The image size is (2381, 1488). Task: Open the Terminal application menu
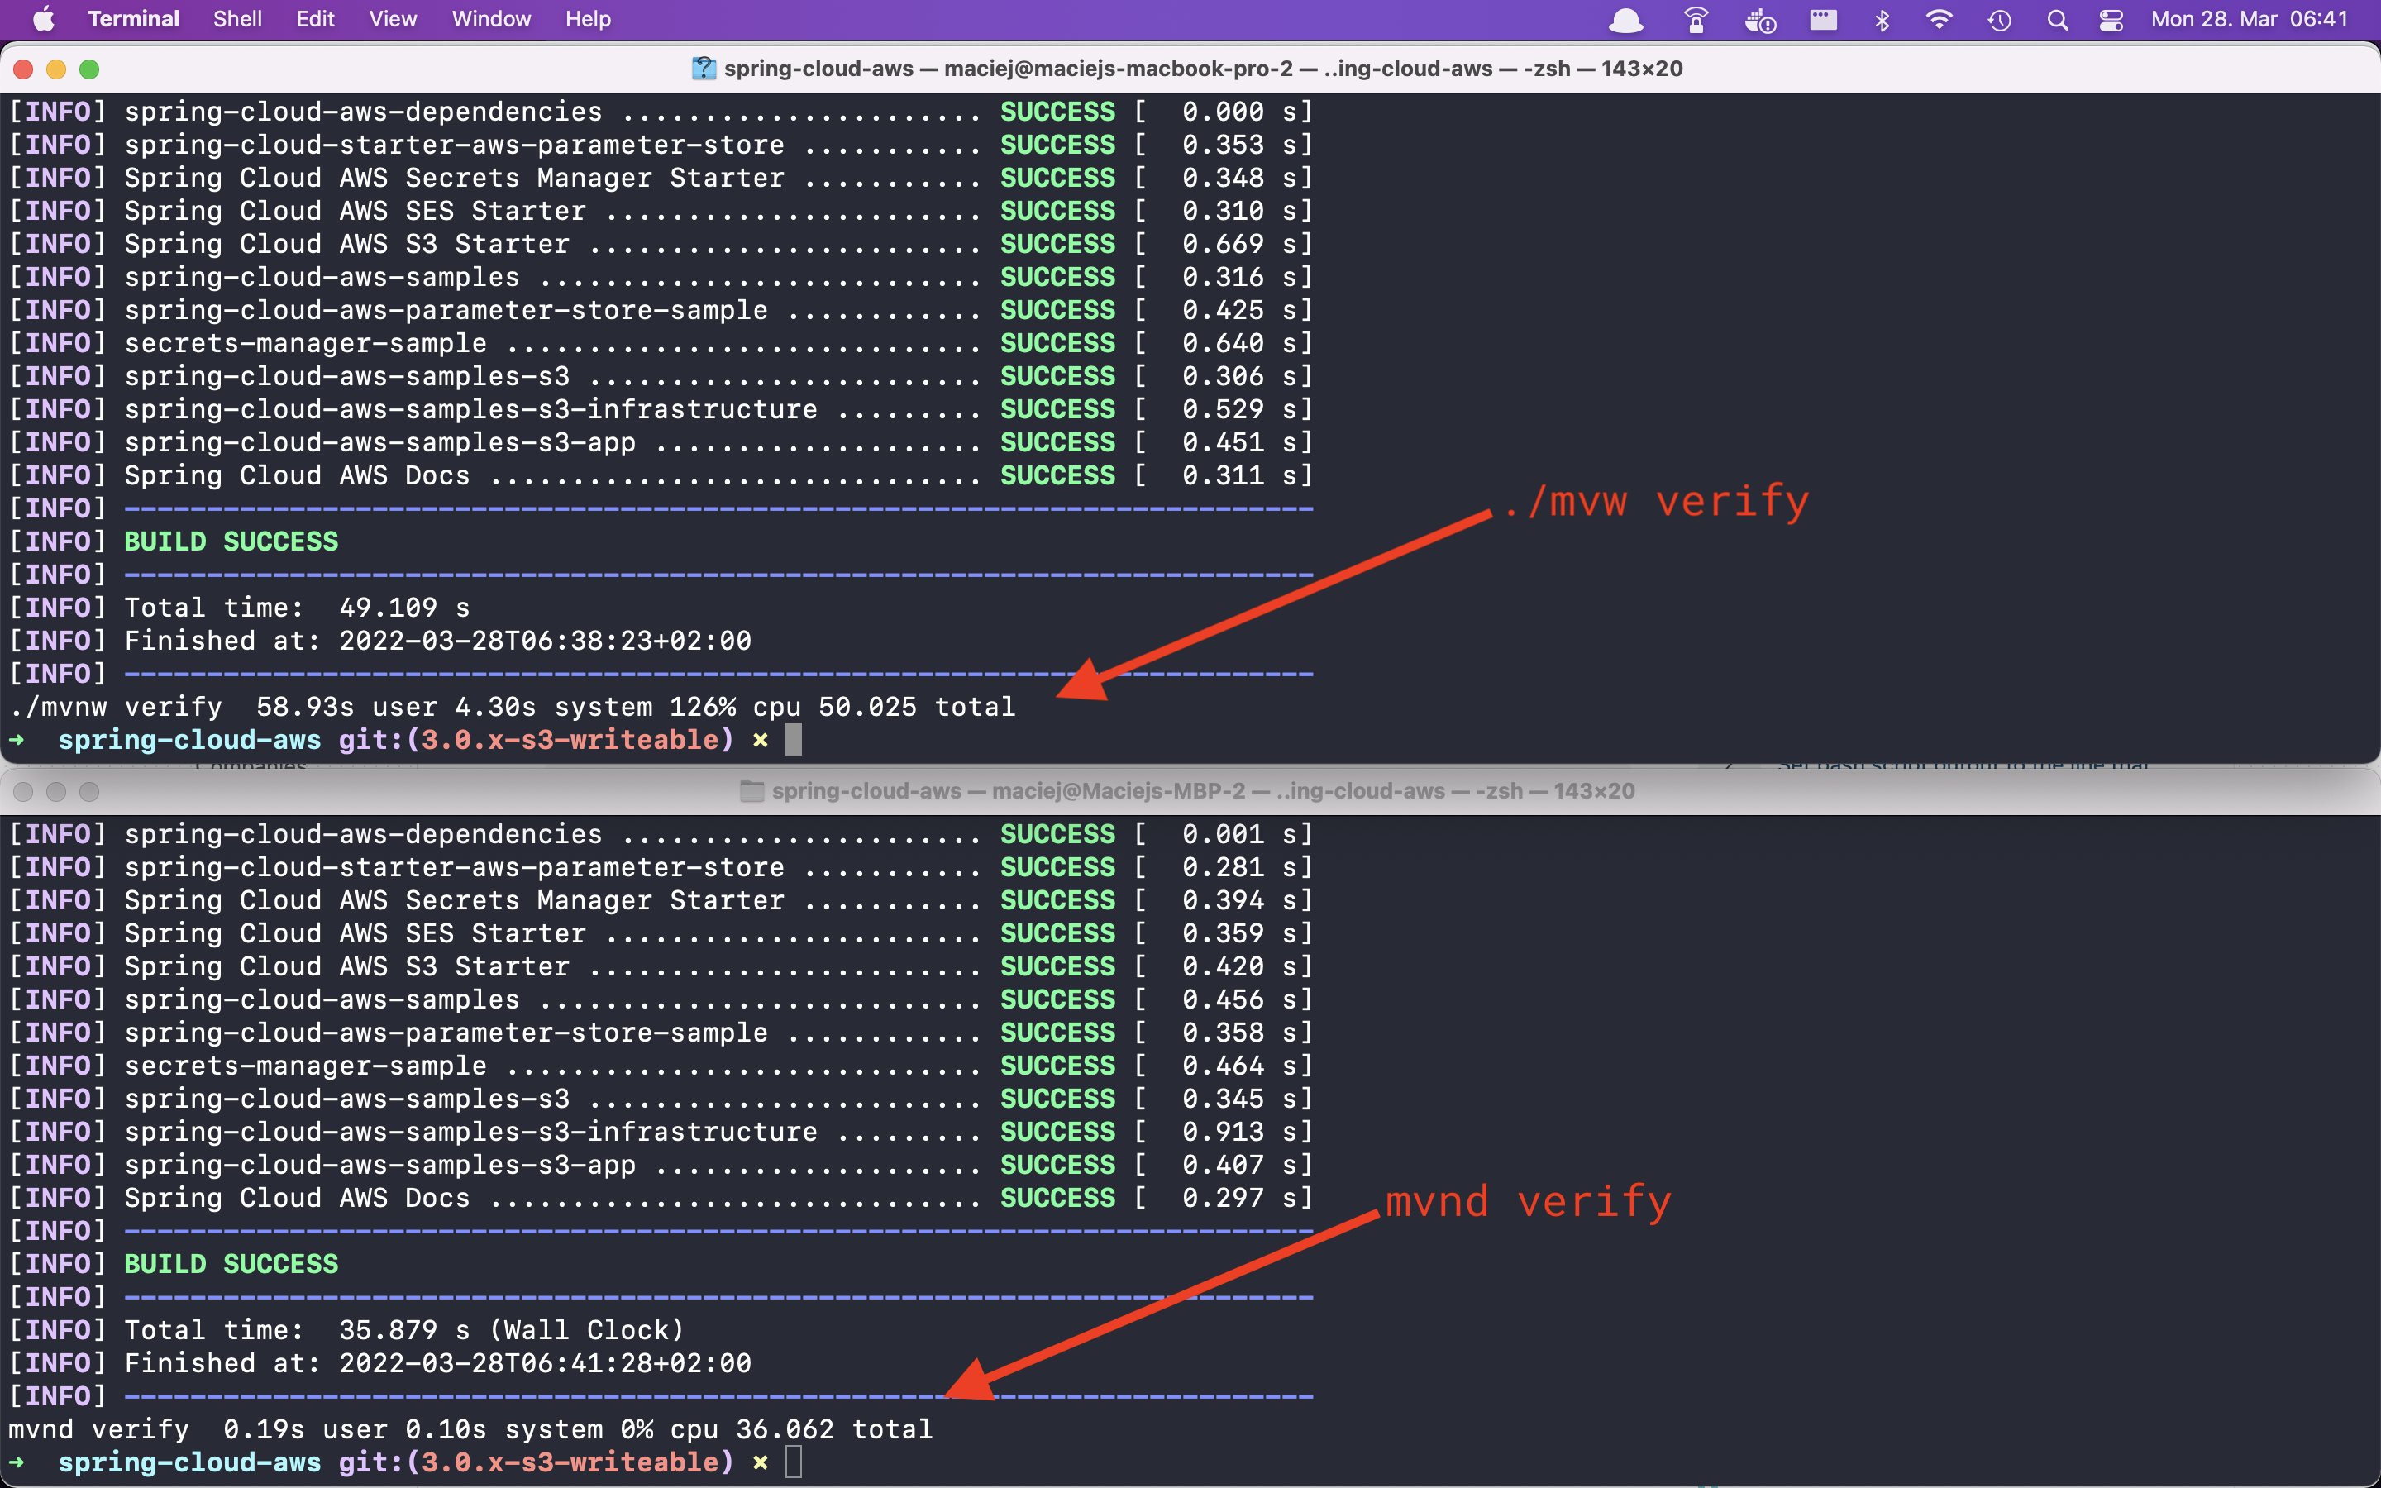pos(134,20)
